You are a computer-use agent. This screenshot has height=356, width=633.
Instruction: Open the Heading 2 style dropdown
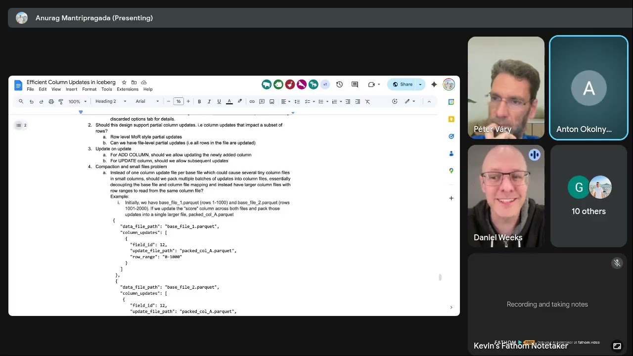pyautogui.click(x=111, y=101)
